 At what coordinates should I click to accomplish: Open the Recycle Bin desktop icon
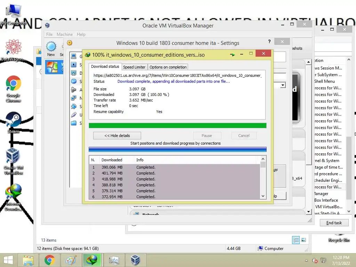coord(339,238)
